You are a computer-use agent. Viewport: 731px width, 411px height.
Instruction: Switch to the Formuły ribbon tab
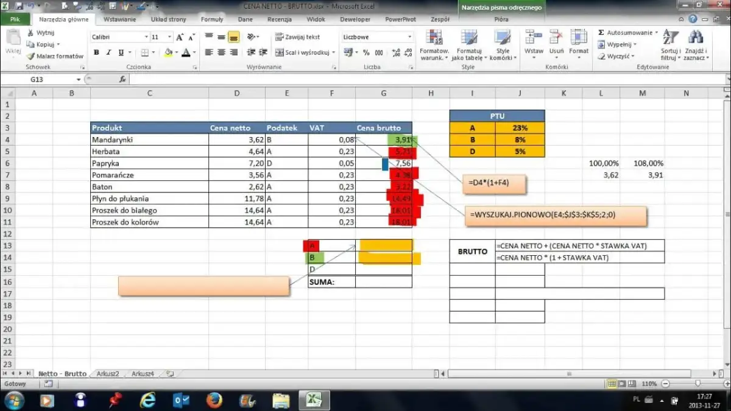[x=212, y=19]
